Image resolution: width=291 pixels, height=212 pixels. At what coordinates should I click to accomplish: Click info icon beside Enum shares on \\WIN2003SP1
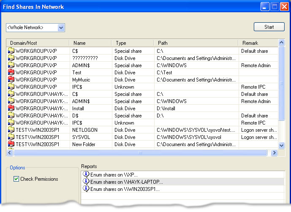pos(86,189)
